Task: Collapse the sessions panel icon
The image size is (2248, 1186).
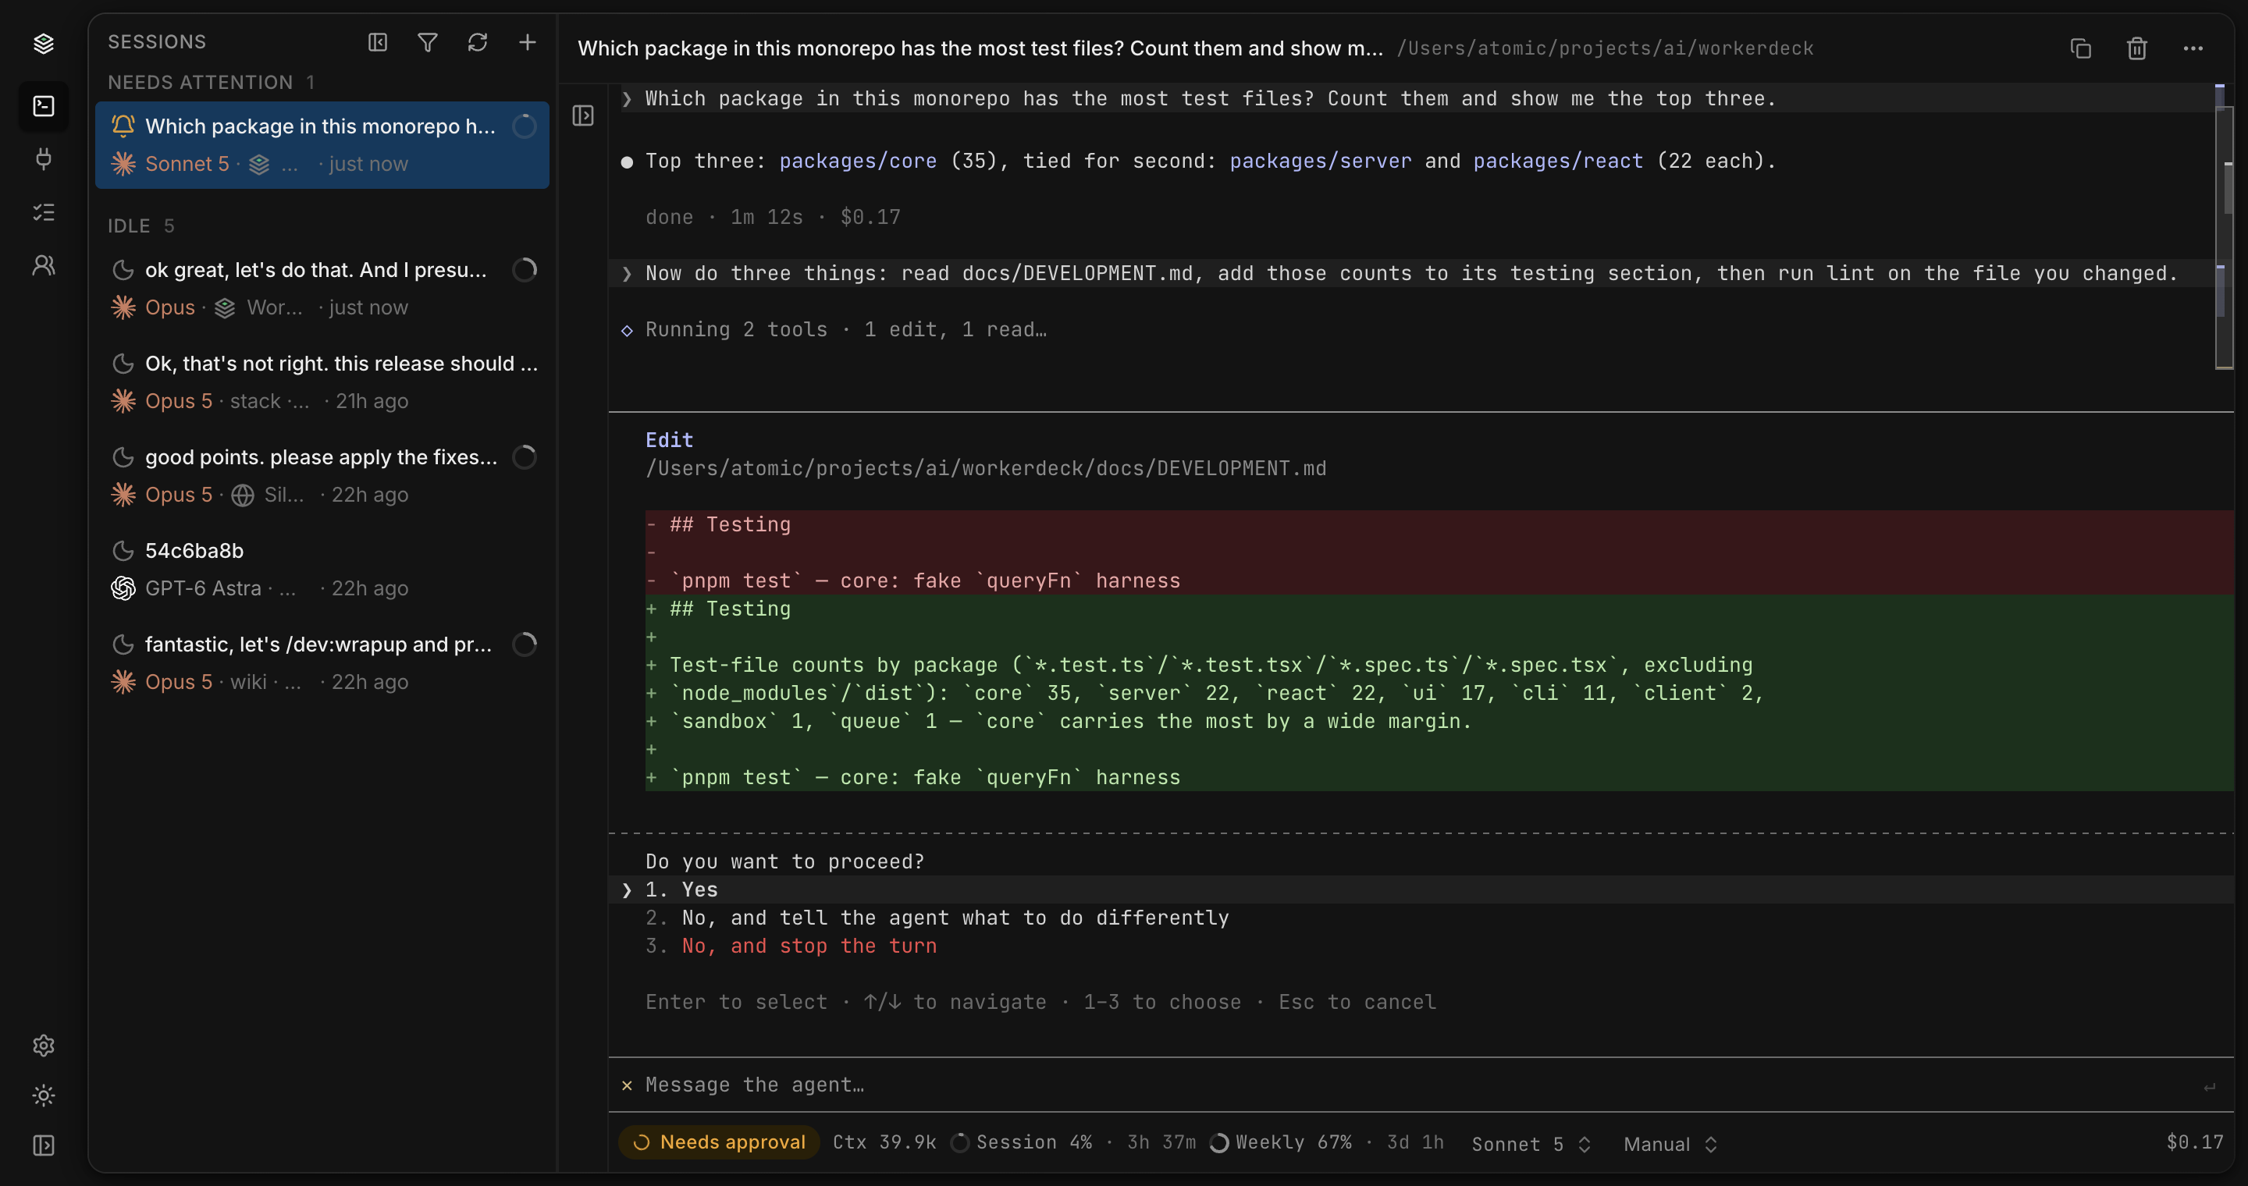Action: pyautogui.click(x=378, y=43)
